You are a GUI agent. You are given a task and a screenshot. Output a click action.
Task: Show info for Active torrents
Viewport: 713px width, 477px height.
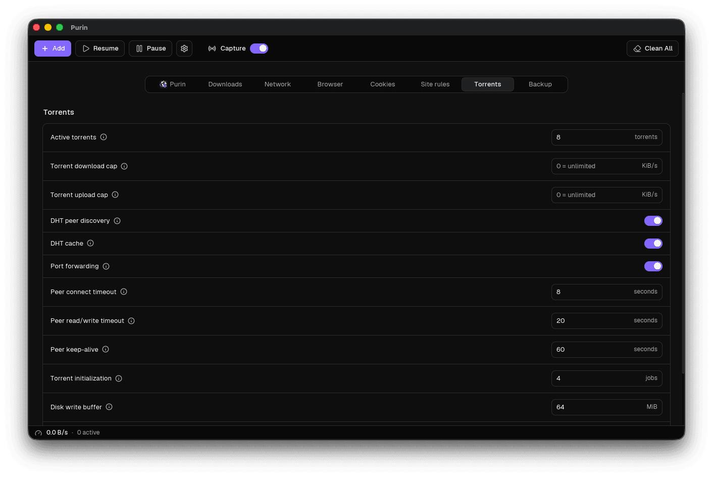coord(104,137)
